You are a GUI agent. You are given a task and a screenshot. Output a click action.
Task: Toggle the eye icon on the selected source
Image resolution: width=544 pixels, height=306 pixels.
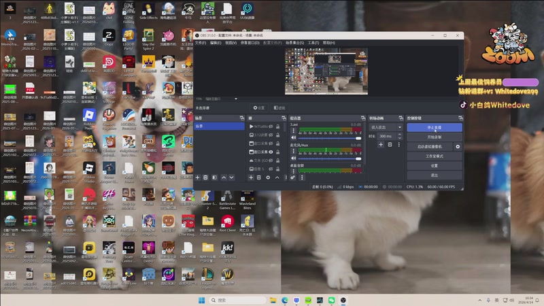271,152
